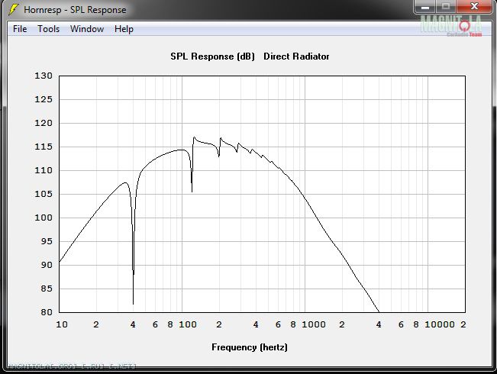Click the 'Frequency (hertz)' axis label

(x=250, y=347)
